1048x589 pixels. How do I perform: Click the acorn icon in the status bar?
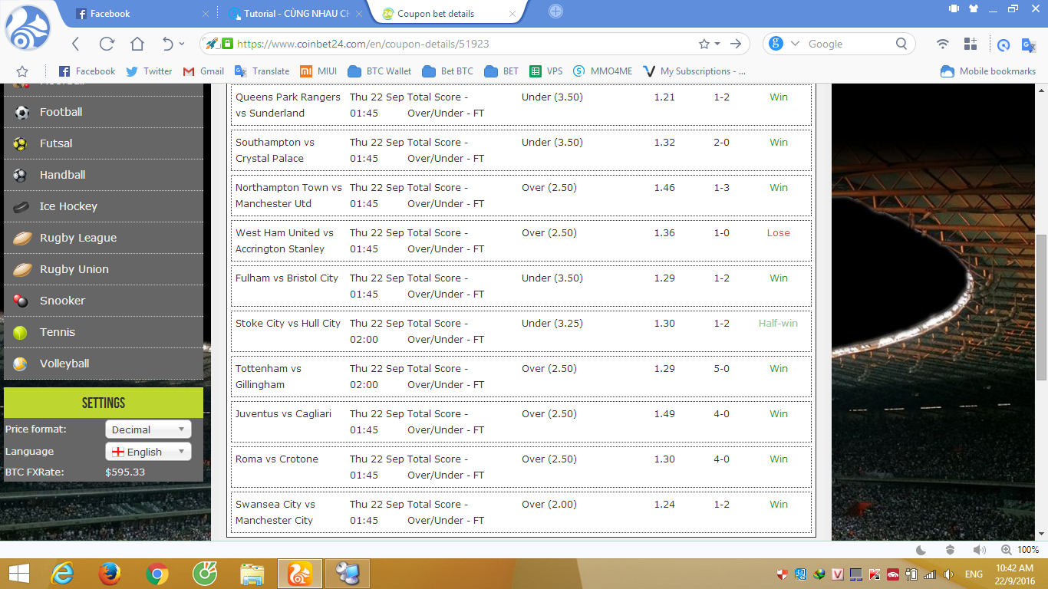click(x=951, y=550)
